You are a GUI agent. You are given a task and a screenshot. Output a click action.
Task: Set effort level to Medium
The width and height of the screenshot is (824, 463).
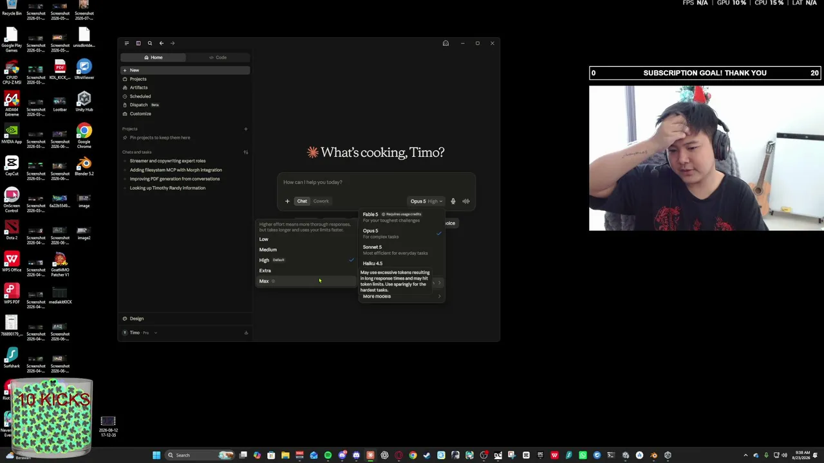[306, 250]
